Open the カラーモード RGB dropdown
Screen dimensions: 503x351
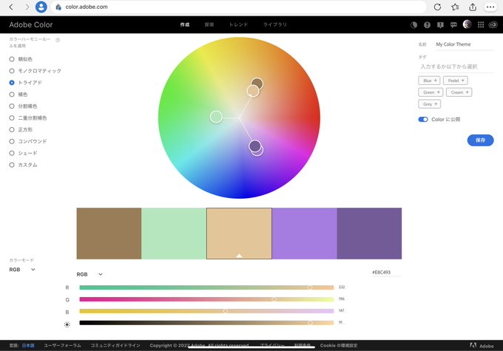click(22, 270)
